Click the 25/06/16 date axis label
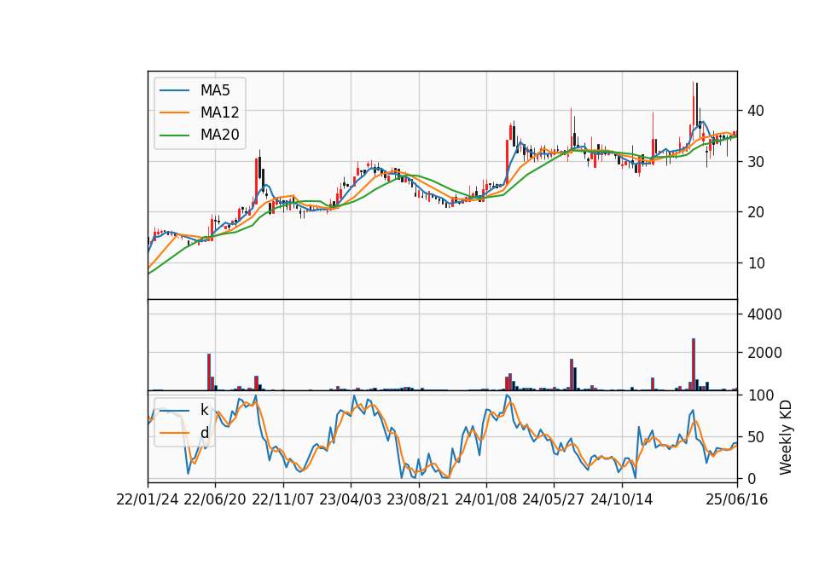This screenshot has width=819, height=588. [737, 500]
